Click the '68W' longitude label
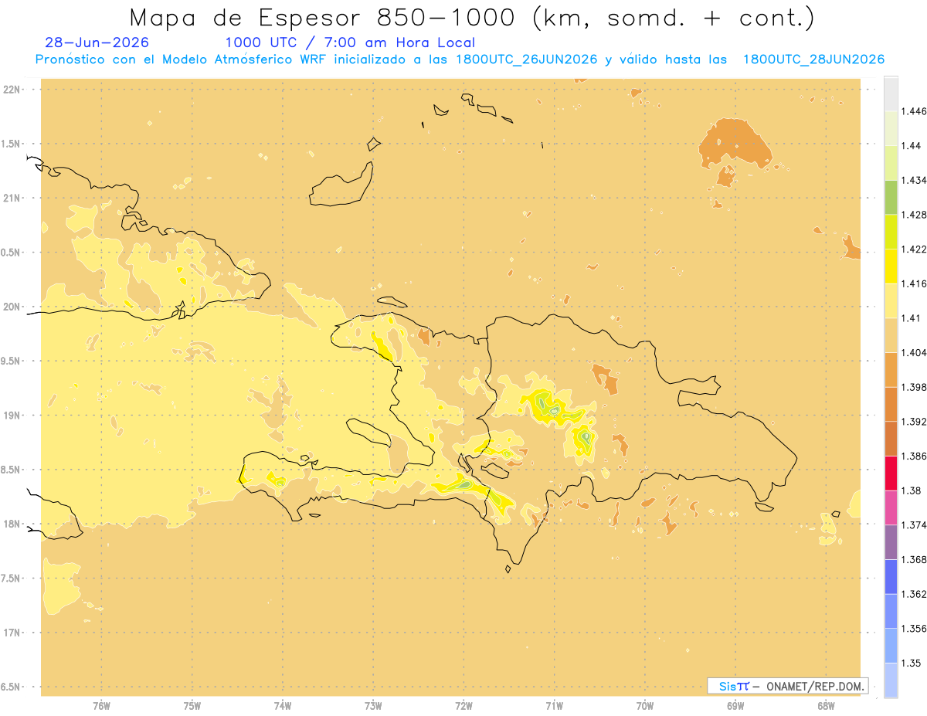 click(x=825, y=705)
